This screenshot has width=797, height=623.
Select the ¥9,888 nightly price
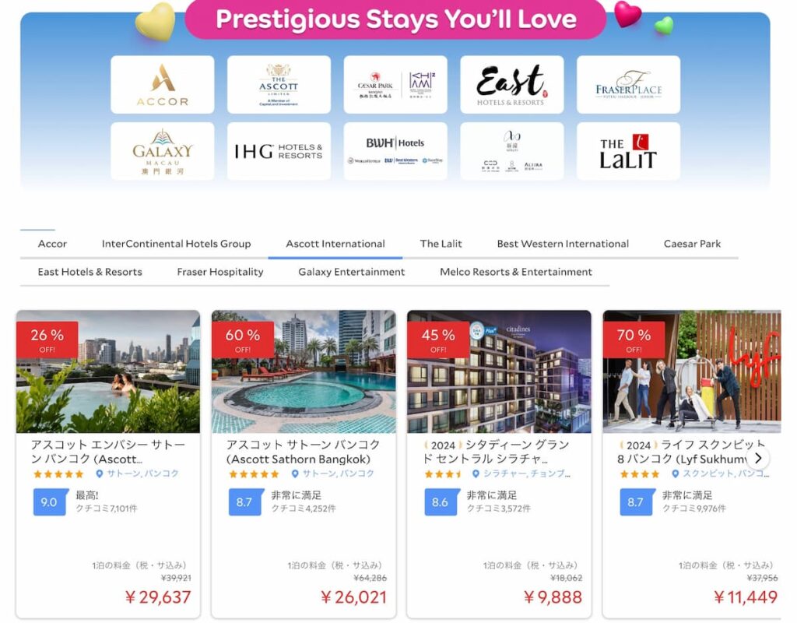point(553,597)
